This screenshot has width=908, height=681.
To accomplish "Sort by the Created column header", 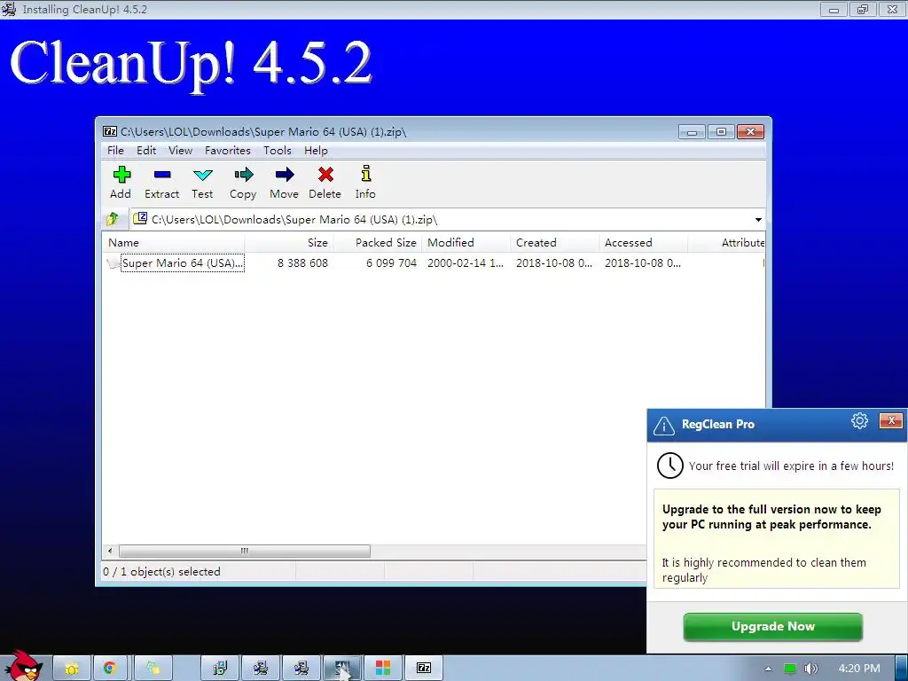I will (x=555, y=243).
